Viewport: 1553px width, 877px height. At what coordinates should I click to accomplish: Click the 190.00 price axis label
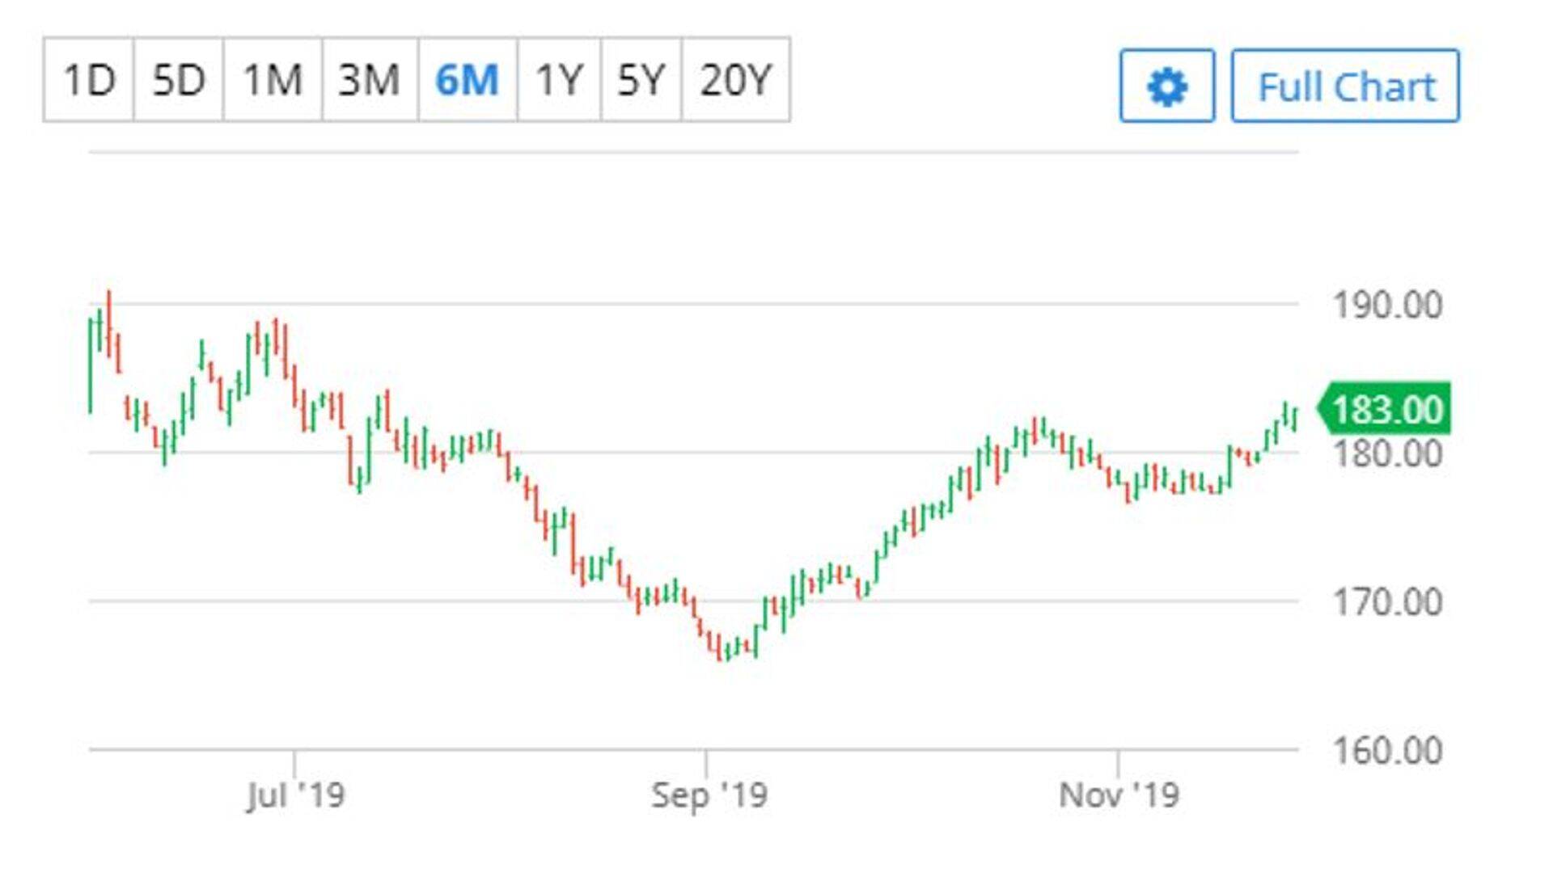coord(1387,306)
